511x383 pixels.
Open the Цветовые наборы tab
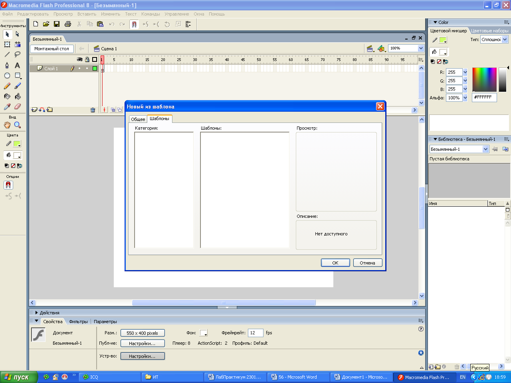(x=489, y=31)
